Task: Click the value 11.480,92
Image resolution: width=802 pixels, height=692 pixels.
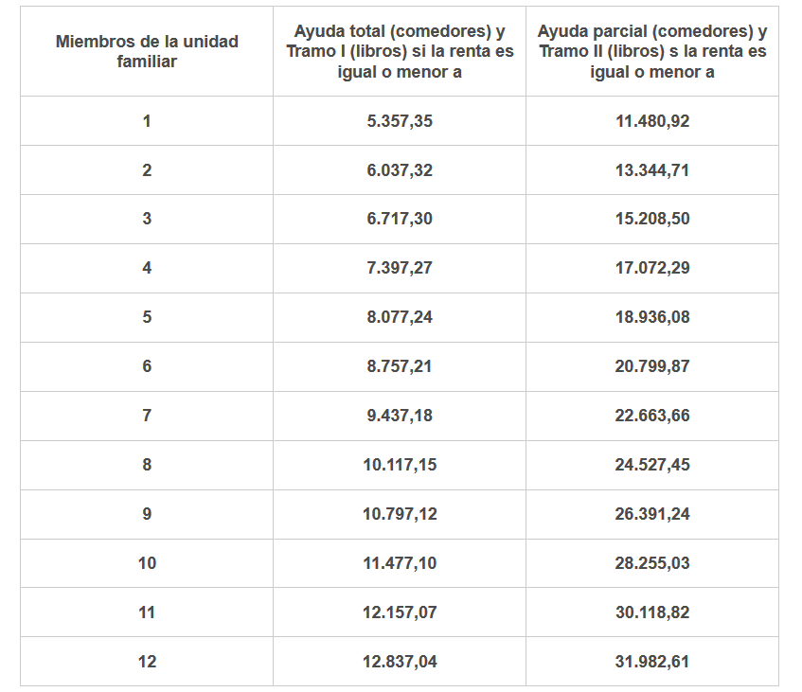Action: pyautogui.click(x=652, y=121)
